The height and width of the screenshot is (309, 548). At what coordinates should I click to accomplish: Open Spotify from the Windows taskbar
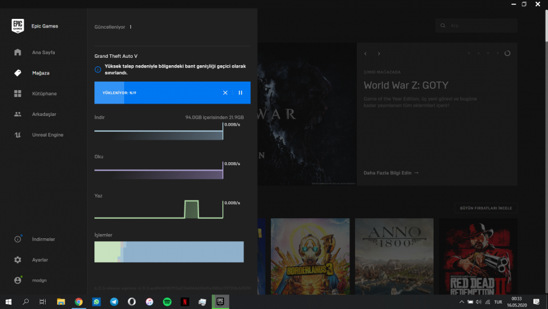point(167,302)
